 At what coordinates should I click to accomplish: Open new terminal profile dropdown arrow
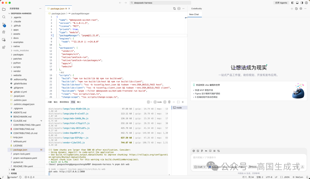151,102
